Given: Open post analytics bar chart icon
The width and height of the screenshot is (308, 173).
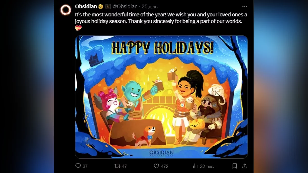Looking at the screenshot, I should click(195, 166).
